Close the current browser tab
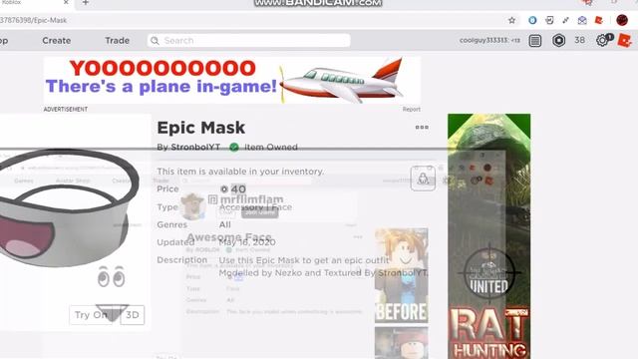 pos(66,2)
